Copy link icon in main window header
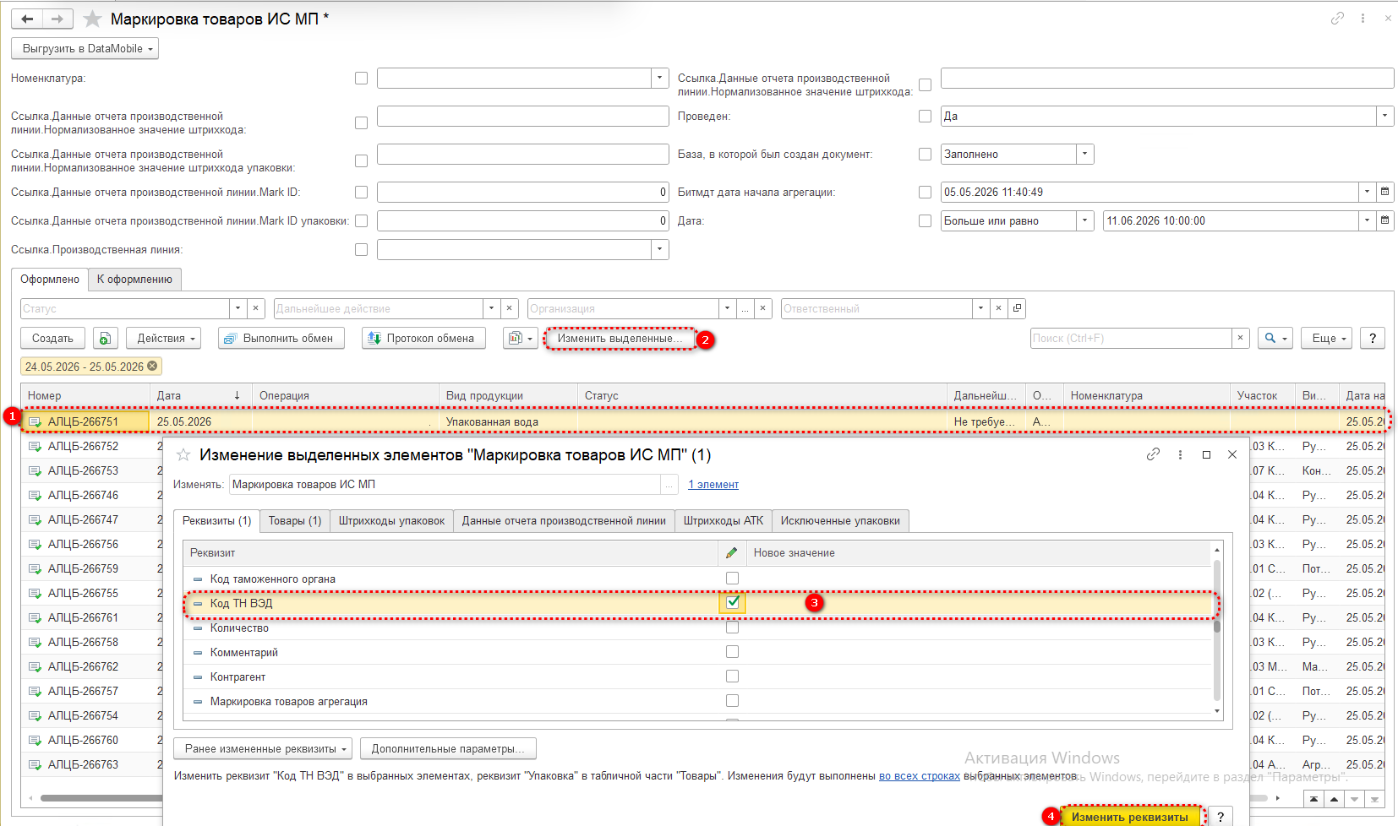 [1337, 18]
